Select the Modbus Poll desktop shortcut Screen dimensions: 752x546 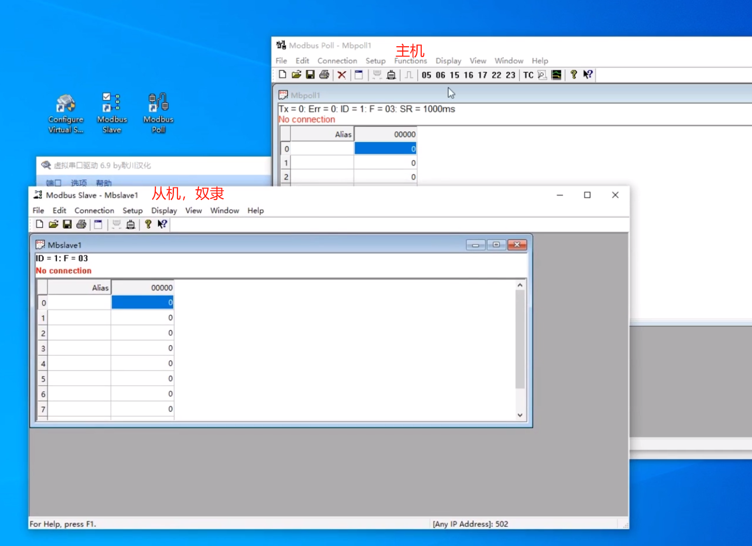[x=159, y=113]
